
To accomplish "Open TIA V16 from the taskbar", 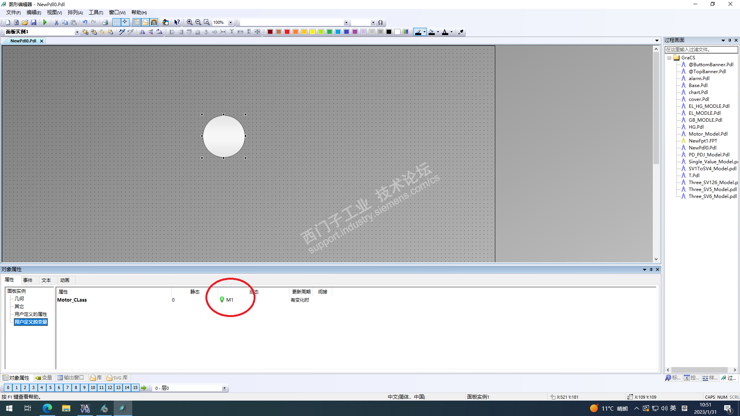I will pyautogui.click(x=85, y=408).
